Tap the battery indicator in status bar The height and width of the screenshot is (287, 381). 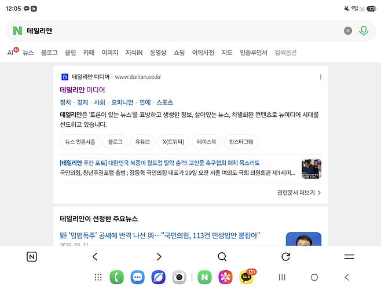point(371,9)
